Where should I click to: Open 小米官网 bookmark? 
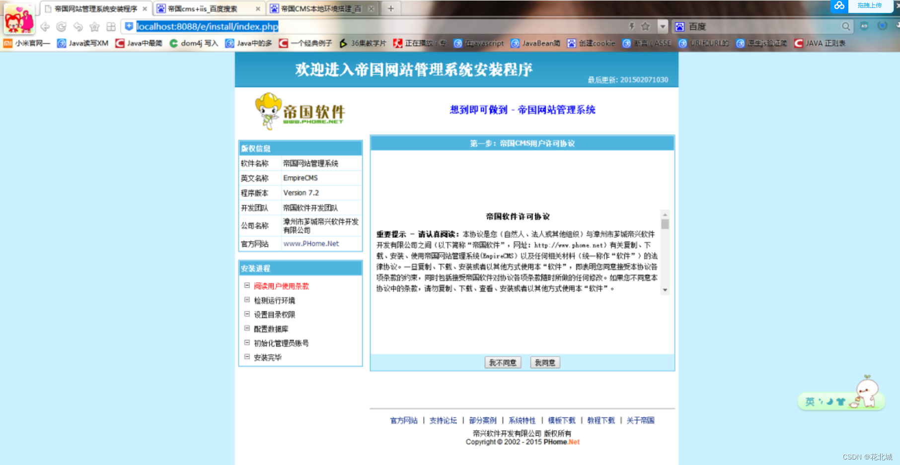pyautogui.click(x=27, y=43)
